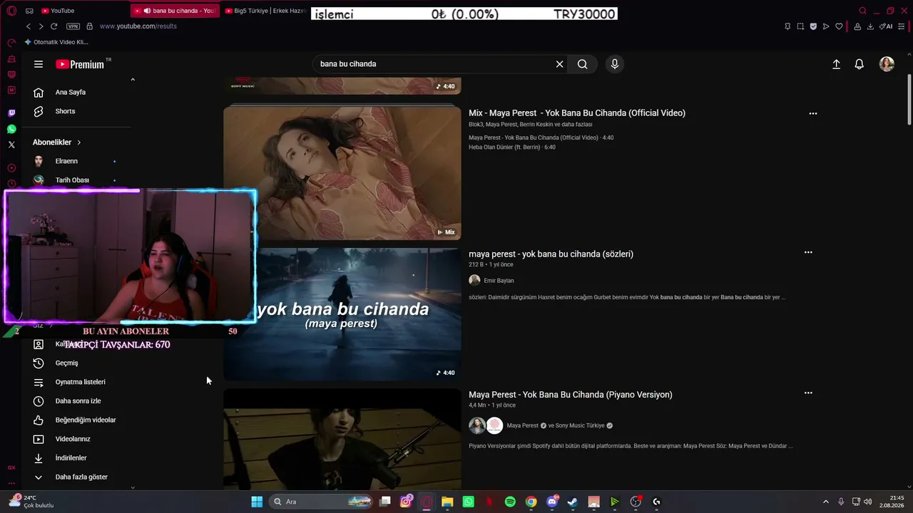This screenshot has height=513, width=913.
Task: Open more options for the Mix result
Action: 812,113
